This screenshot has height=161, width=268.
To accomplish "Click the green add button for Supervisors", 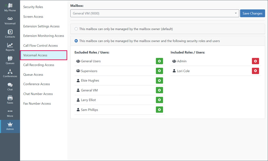I will click(x=159, y=71).
